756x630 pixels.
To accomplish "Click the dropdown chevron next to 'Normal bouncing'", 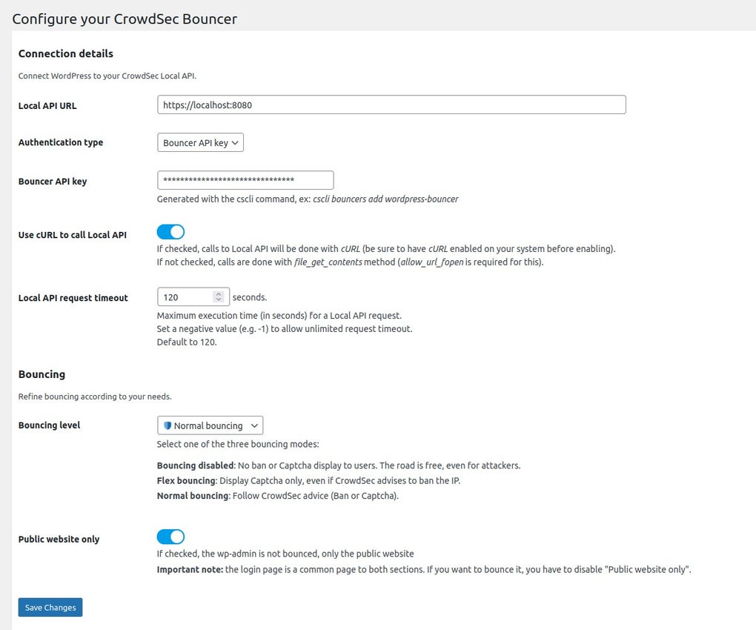I will coord(254,425).
